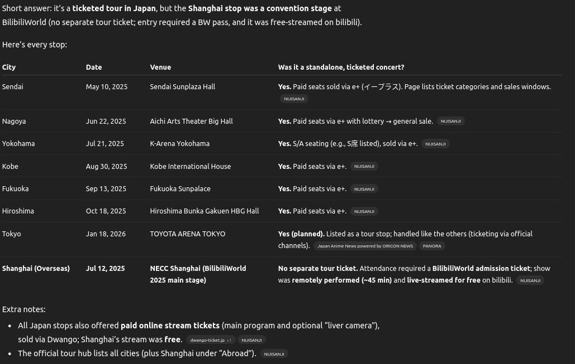Open the NIJISANJI source for Hiroshima
This screenshot has width=575, height=364.
click(x=364, y=211)
